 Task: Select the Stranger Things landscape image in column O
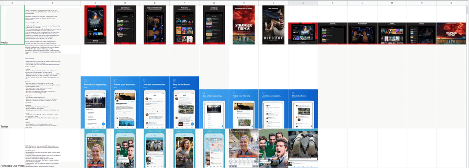point(451,34)
